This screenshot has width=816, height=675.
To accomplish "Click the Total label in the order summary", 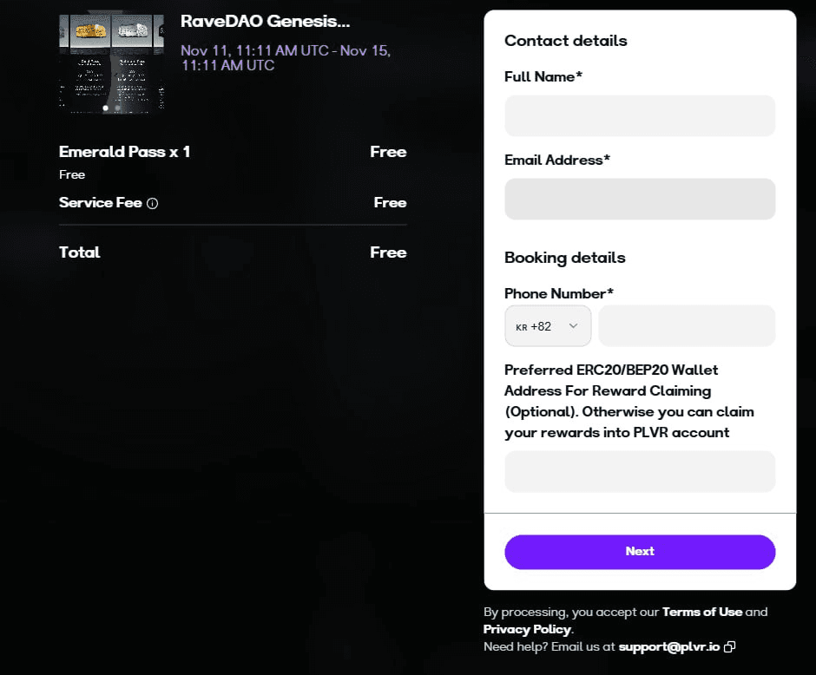I will [80, 252].
